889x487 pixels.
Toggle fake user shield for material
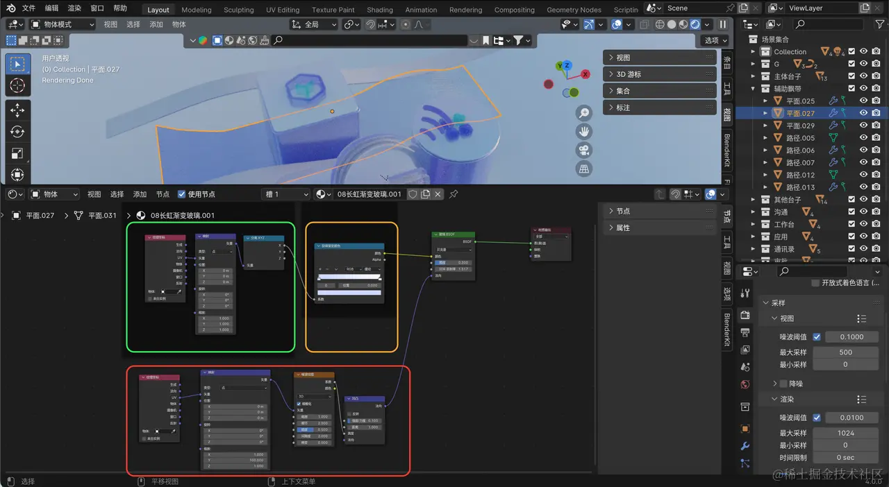(x=413, y=194)
